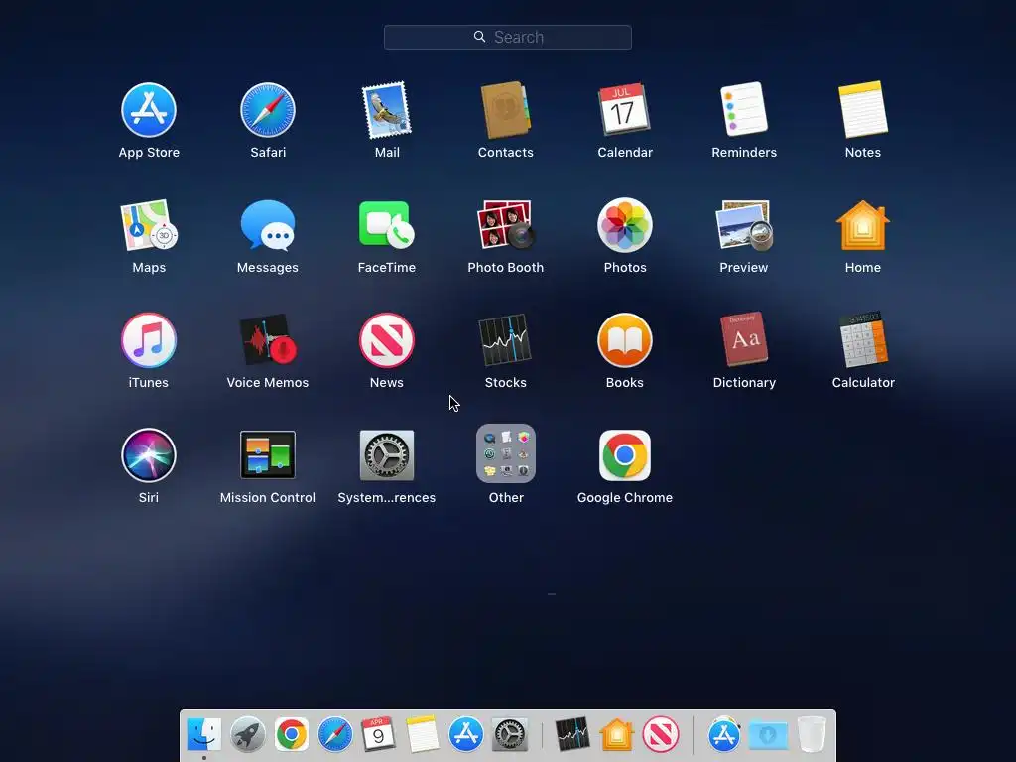1016x762 pixels.
Task: Open Chrome from the Dock
Action: click(x=292, y=735)
